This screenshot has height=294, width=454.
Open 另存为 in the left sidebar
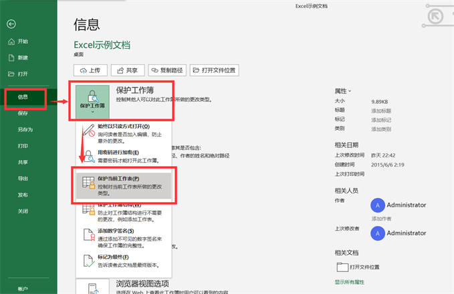[24, 129]
